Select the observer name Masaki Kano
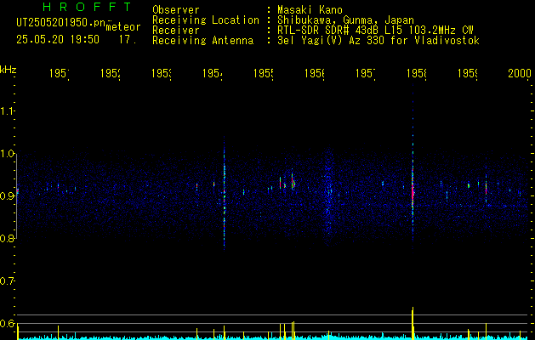This screenshot has height=340, width=535. click(310, 9)
